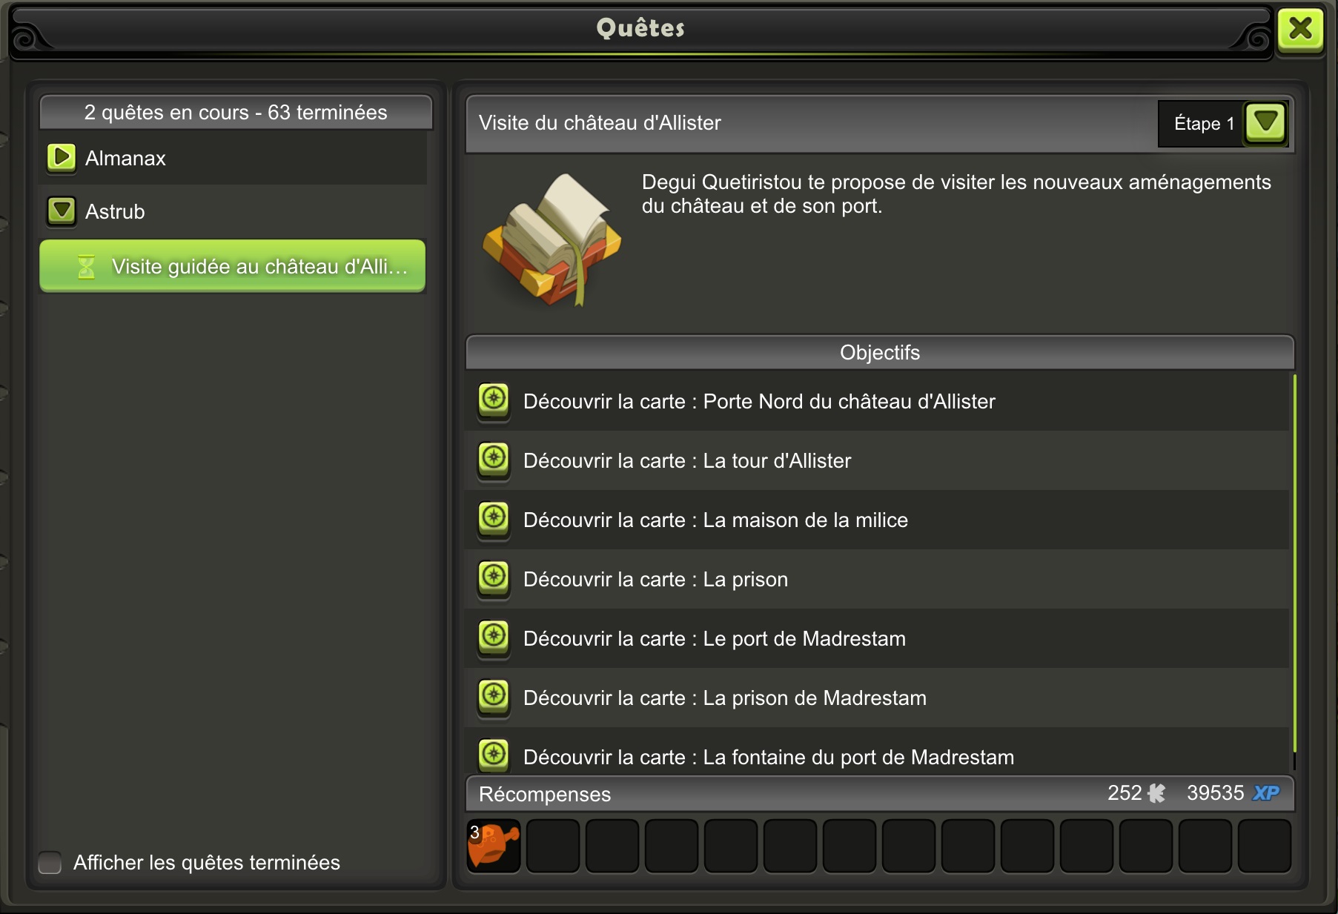Click compass icon for La prison de Madrestam
Viewport: 1338px width, 914px height.
[x=494, y=697]
